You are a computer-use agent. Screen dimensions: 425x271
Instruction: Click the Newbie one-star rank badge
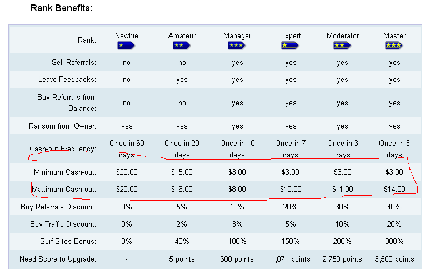pyautogui.click(x=127, y=45)
